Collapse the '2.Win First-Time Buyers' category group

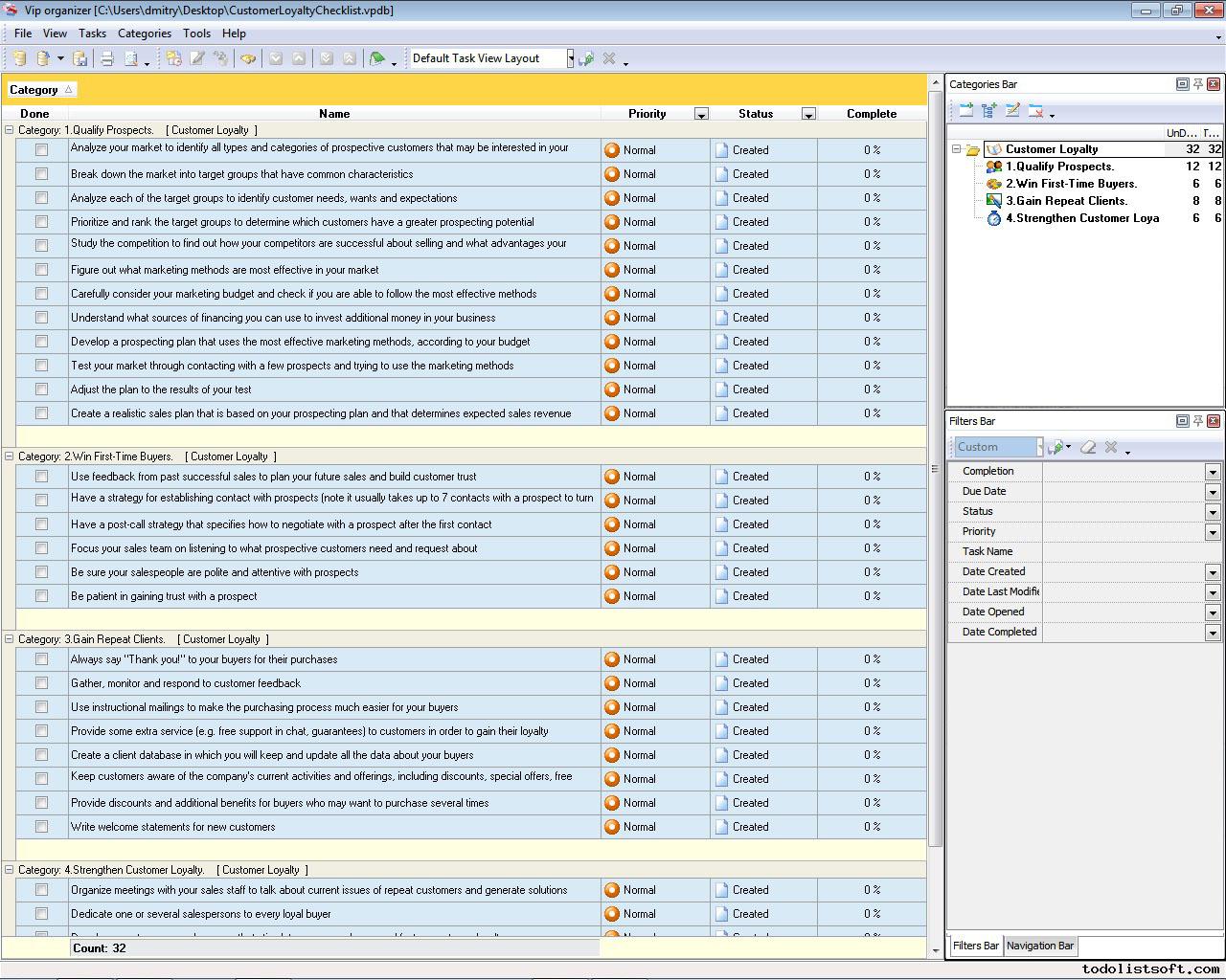coord(10,457)
